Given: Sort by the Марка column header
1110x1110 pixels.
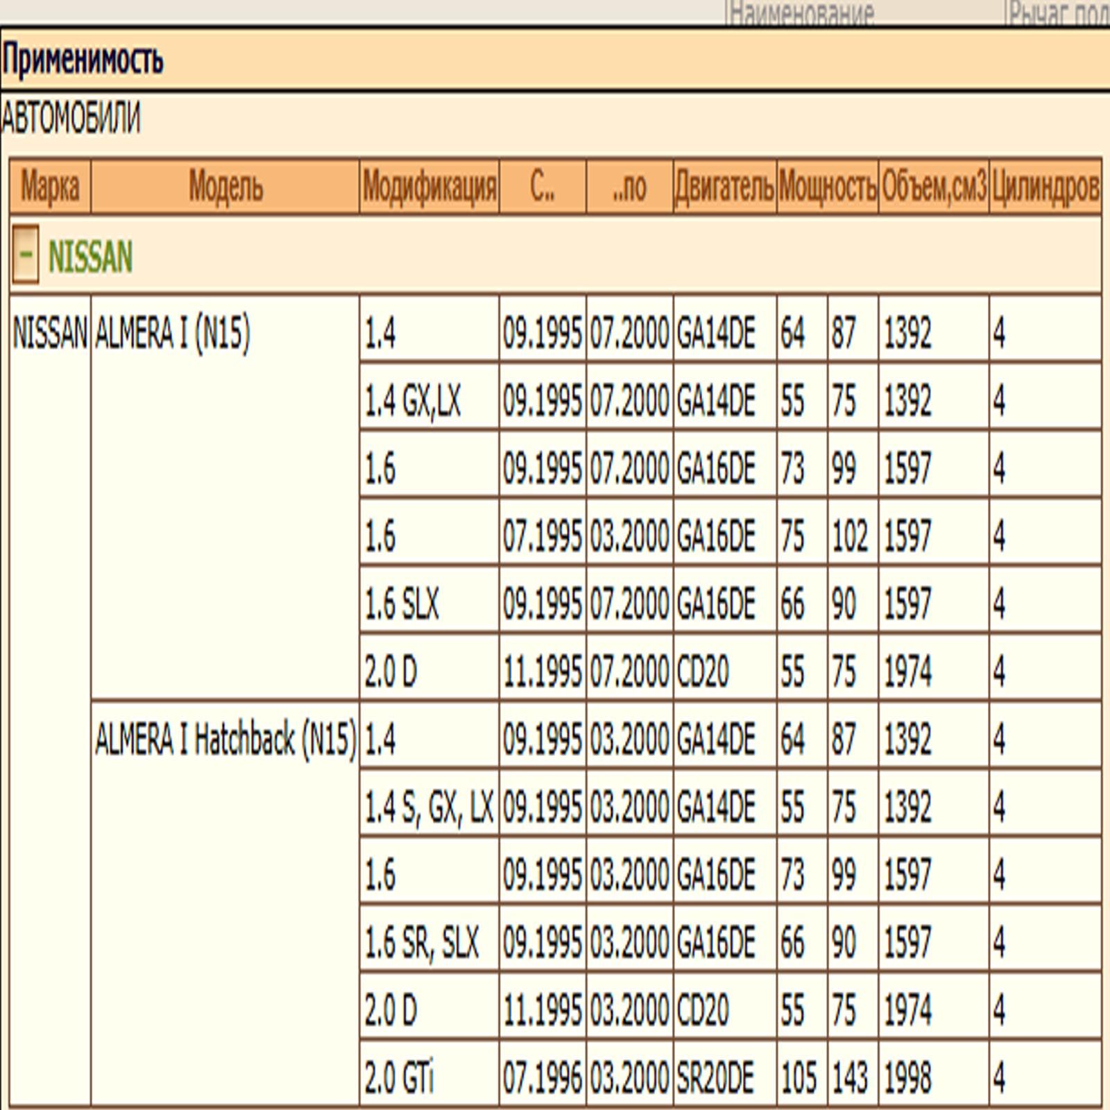Looking at the screenshot, I should pyautogui.click(x=49, y=187).
